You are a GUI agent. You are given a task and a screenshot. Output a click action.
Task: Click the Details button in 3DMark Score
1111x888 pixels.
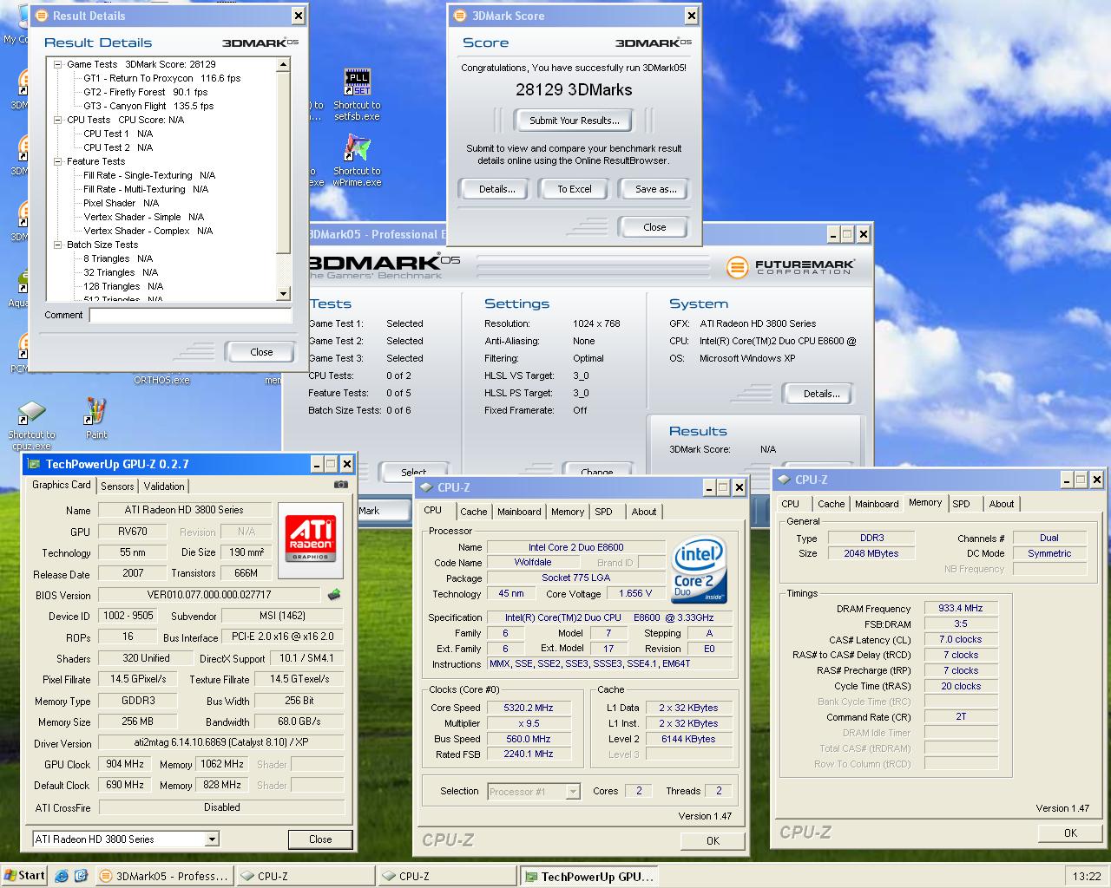[496, 189]
